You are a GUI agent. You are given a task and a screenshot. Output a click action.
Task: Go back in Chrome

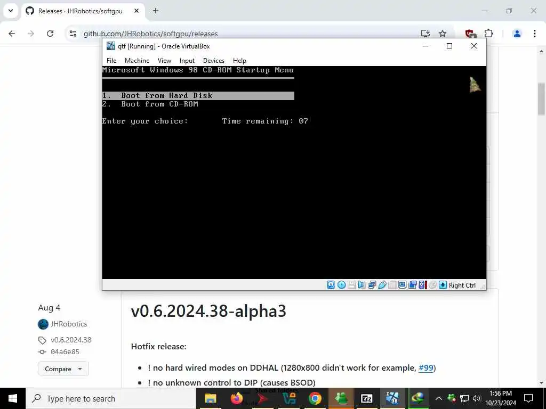[12, 34]
